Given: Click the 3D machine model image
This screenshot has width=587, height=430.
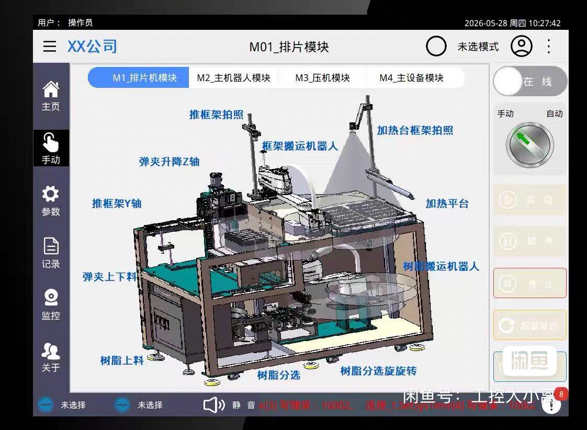Looking at the screenshot, I should 285,240.
